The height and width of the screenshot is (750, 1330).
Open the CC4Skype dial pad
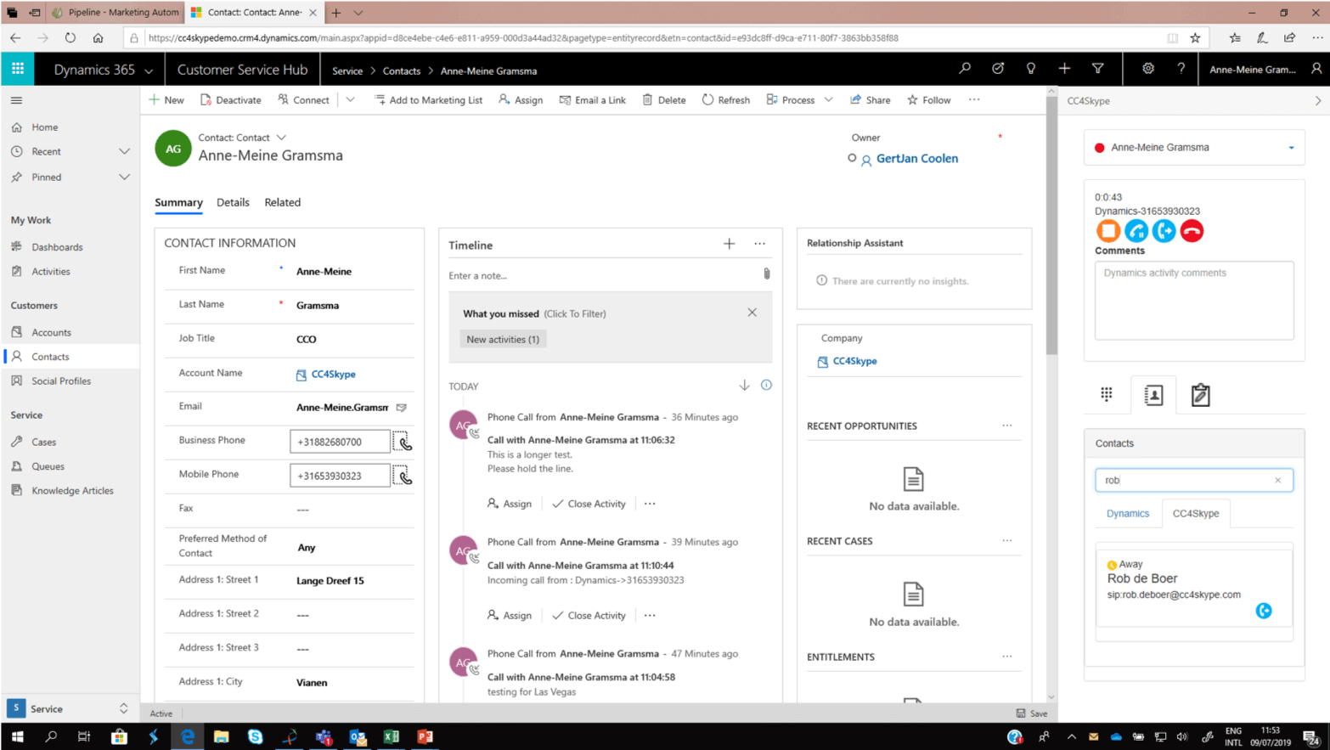[1107, 394]
